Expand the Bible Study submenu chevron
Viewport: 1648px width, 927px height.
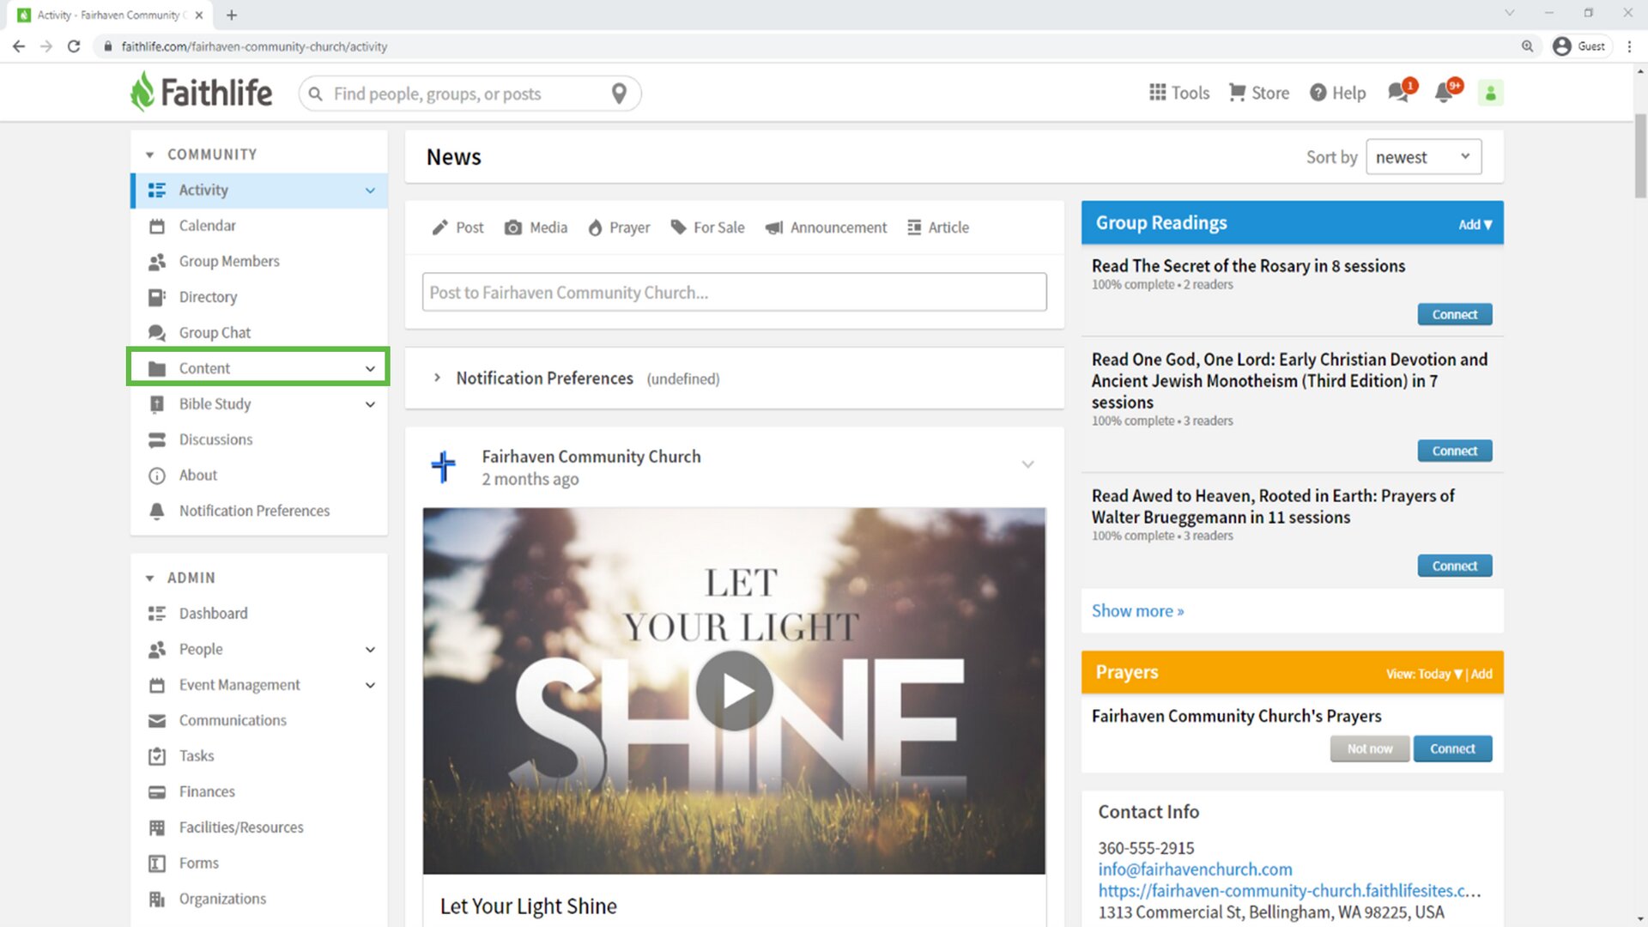tap(370, 404)
